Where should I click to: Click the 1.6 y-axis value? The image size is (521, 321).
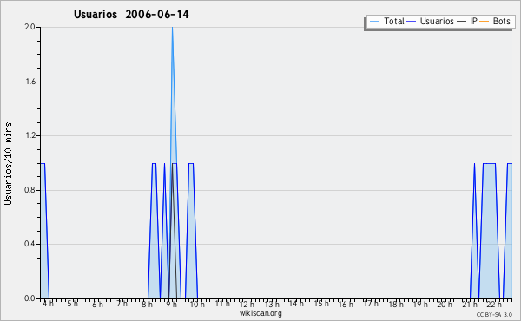coord(30,82)
